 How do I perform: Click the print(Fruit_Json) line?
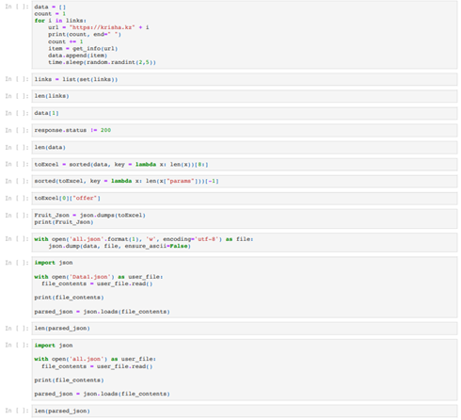[64, 222]
